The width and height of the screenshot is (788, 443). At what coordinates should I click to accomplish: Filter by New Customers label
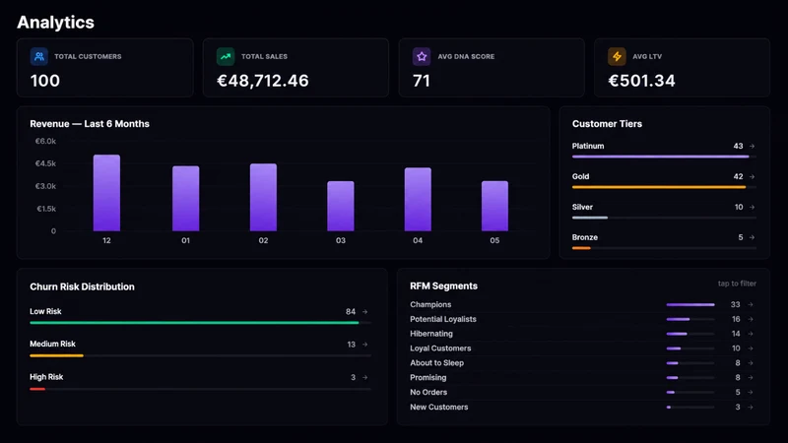click(438, 407)
